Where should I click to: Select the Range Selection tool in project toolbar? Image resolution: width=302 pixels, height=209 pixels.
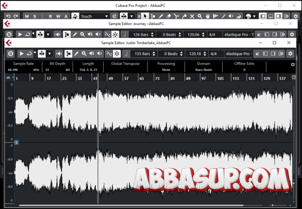pos(153,16)
